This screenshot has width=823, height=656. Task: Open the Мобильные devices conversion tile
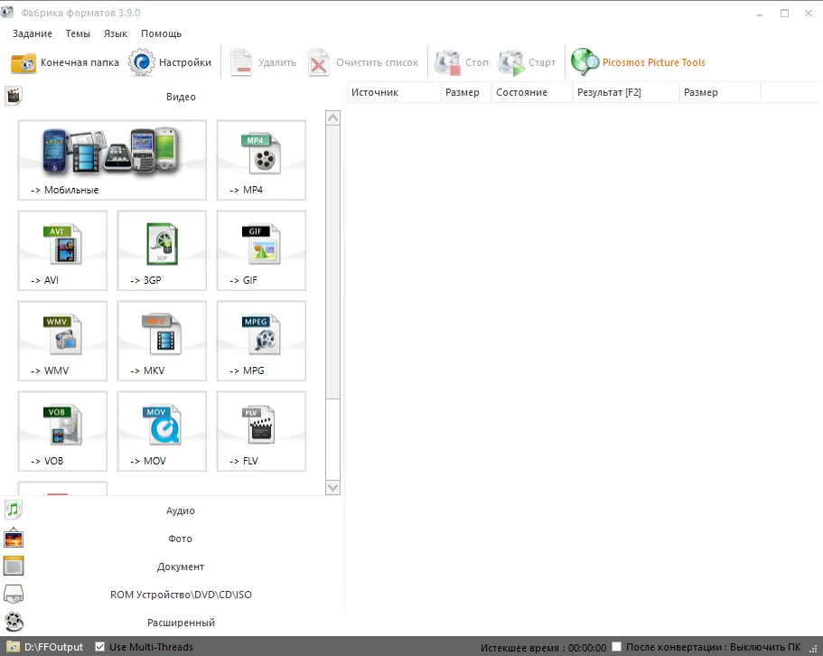pos(112,160)
